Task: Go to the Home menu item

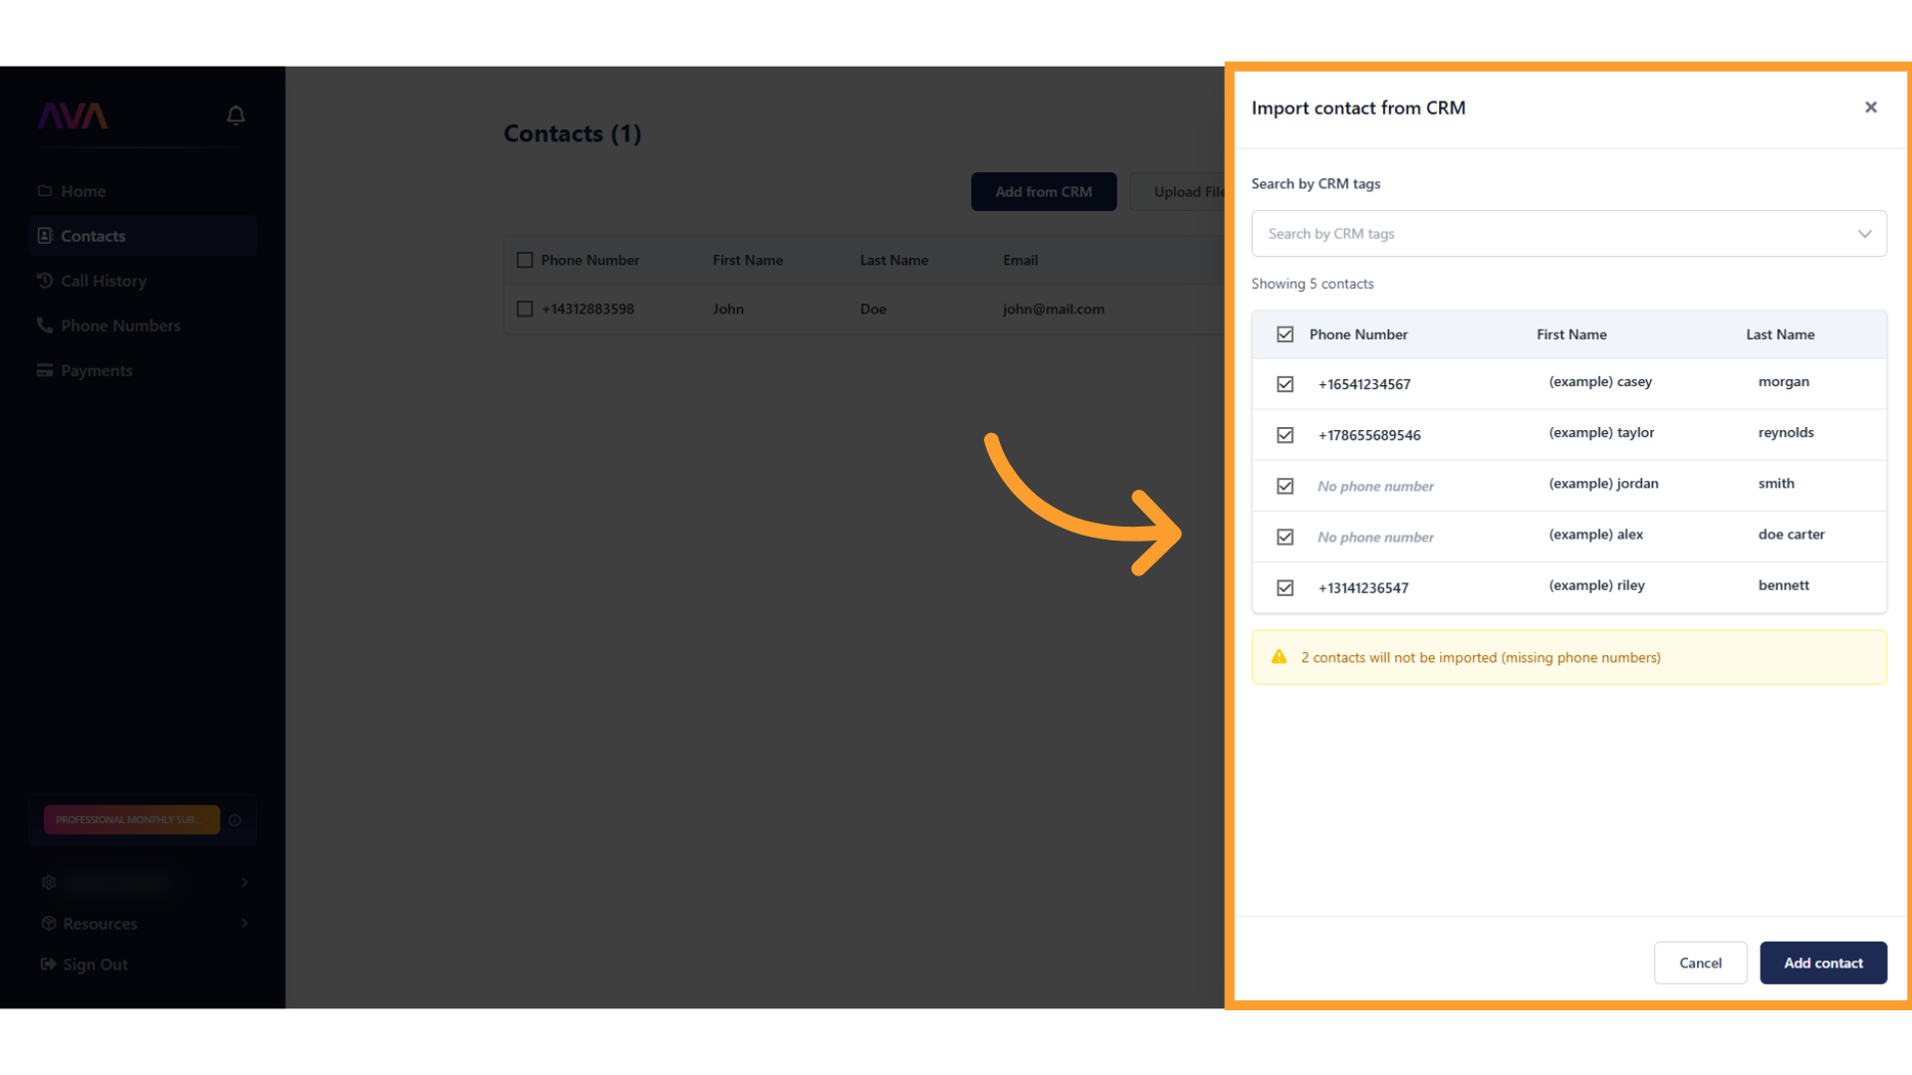Action: (83, 191)
